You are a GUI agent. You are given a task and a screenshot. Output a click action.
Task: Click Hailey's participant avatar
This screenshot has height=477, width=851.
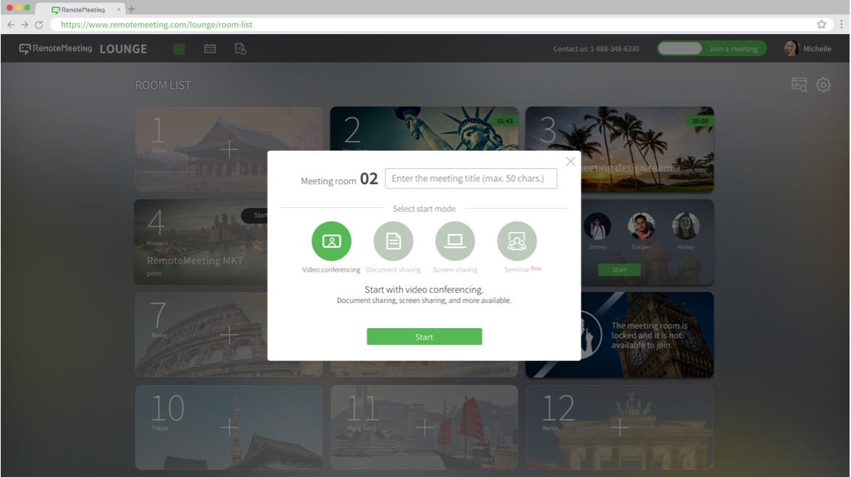click(x=685, y=226)
